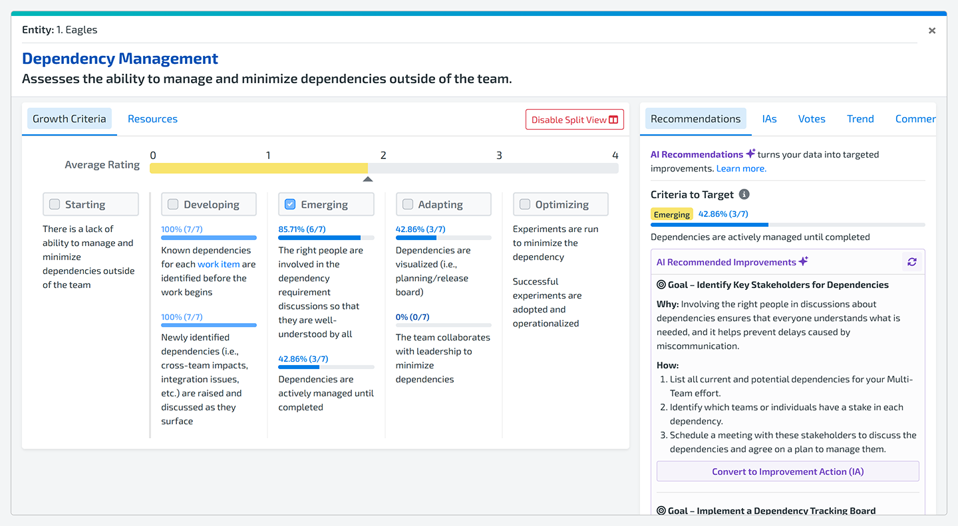Uncheck the Emerging rating checkbox
Screen dimensions: 958x526
(x=290, y=204)
